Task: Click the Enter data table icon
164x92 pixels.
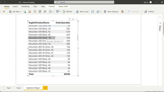Action: 40,11
